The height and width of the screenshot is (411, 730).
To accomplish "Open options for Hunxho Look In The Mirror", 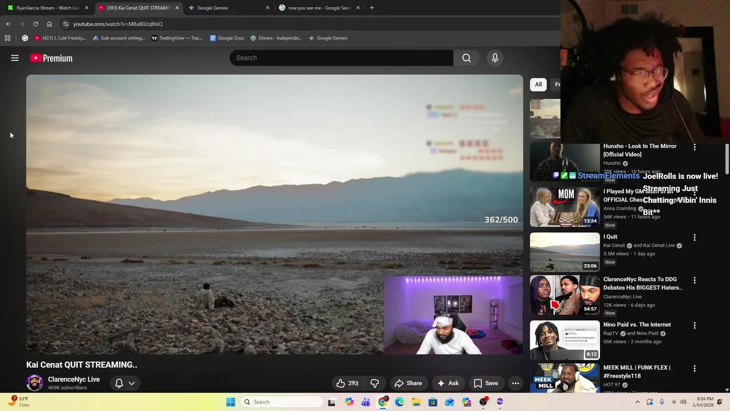I will [695, 147].
